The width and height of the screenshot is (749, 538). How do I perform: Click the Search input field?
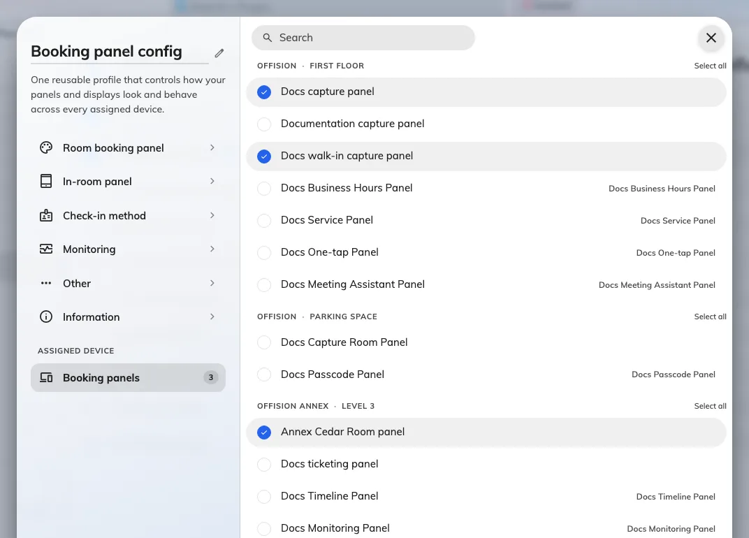pos(363,38)
